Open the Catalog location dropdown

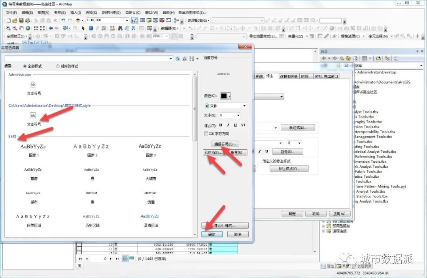tap(421, 66)
